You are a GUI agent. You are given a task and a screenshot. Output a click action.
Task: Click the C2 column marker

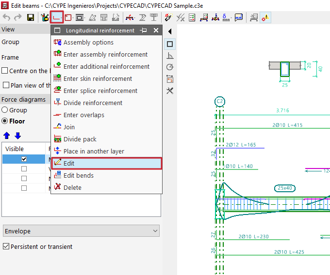[220, 102]
